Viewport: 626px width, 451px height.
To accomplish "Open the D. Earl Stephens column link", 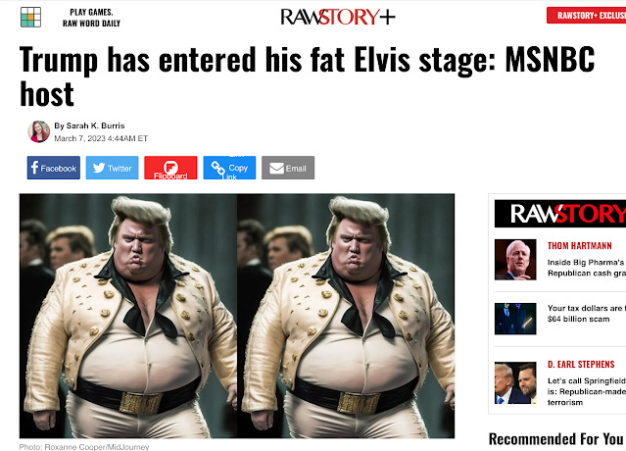I will point(581,365).
